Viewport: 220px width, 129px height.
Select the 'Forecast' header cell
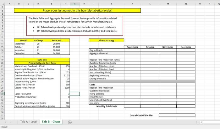56,40
